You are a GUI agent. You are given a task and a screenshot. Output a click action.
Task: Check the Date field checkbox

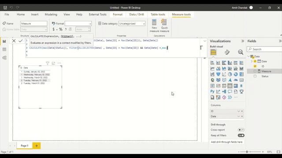click(255, 61)
